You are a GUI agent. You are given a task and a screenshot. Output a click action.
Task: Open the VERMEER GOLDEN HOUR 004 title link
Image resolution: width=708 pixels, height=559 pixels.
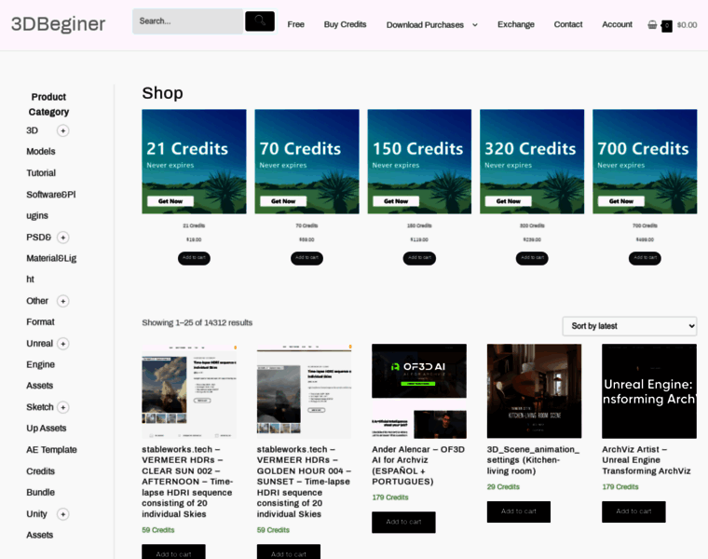pos(304,482)
